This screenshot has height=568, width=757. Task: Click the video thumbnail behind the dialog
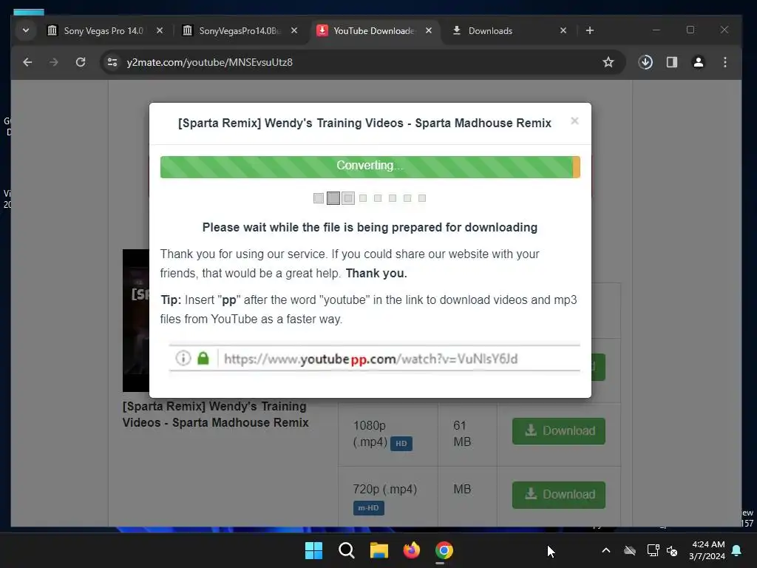(x=136, y=320)
